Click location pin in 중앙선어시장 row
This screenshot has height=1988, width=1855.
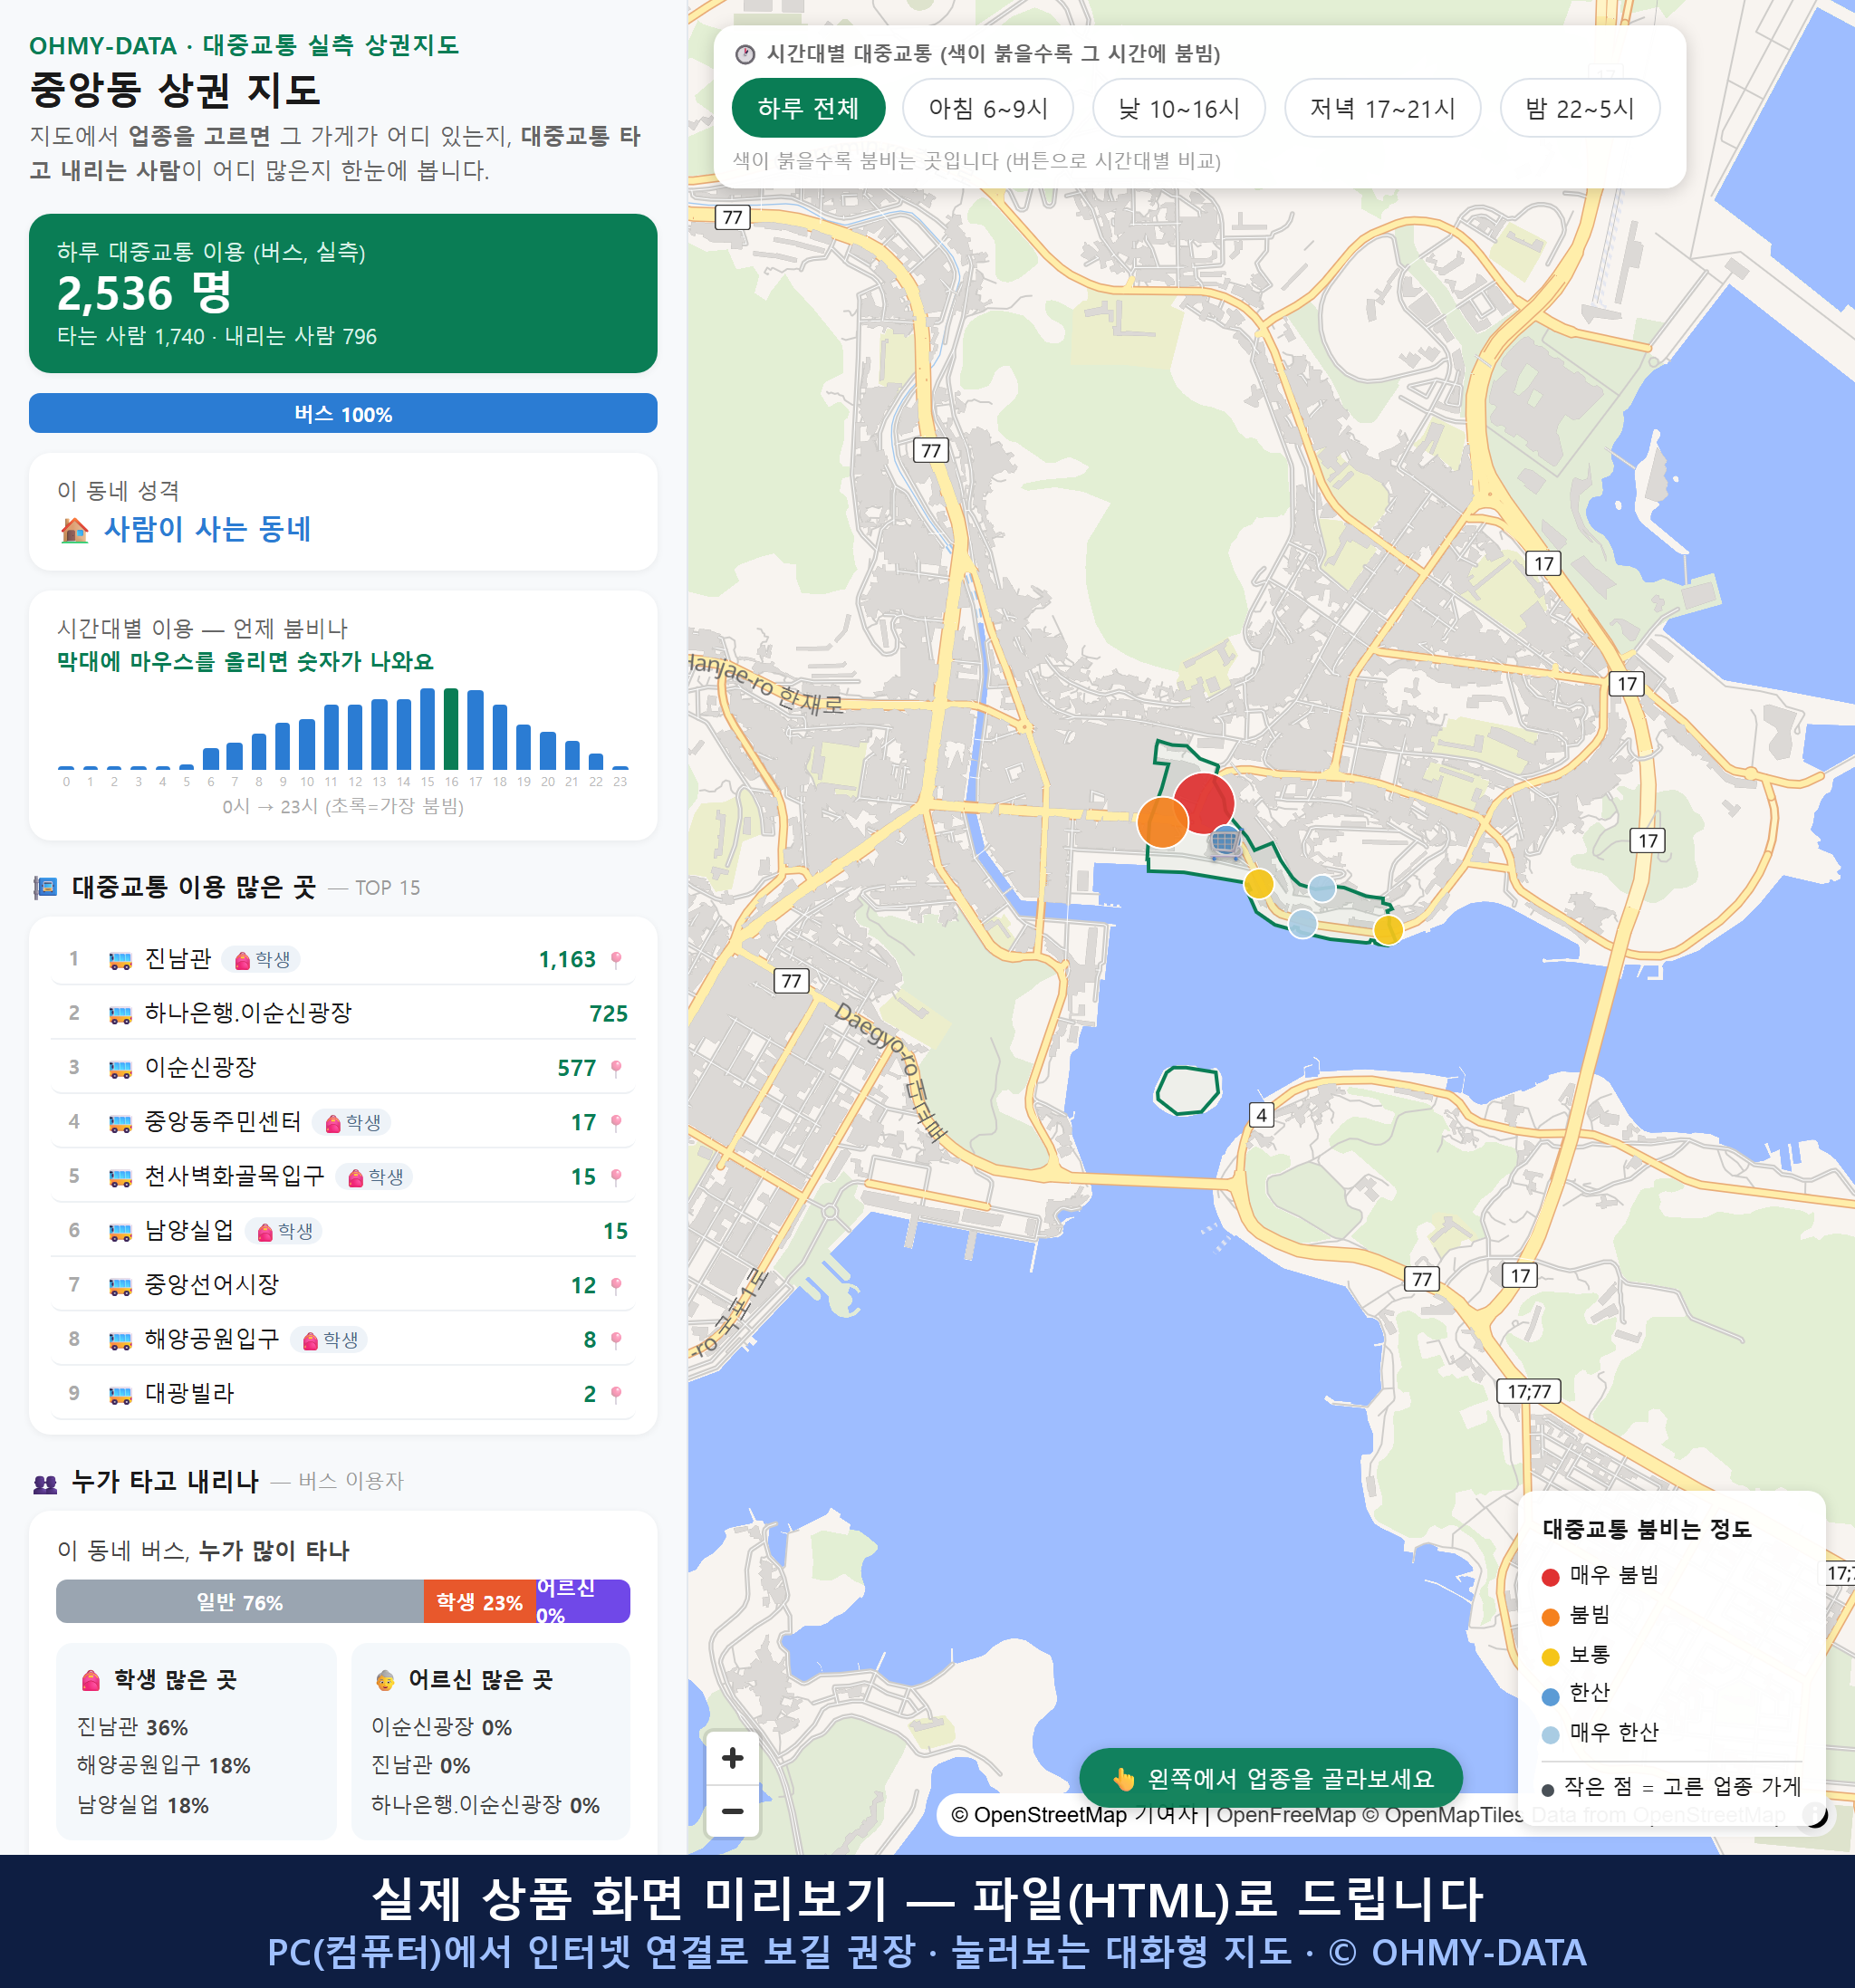tap(616, 1286)
